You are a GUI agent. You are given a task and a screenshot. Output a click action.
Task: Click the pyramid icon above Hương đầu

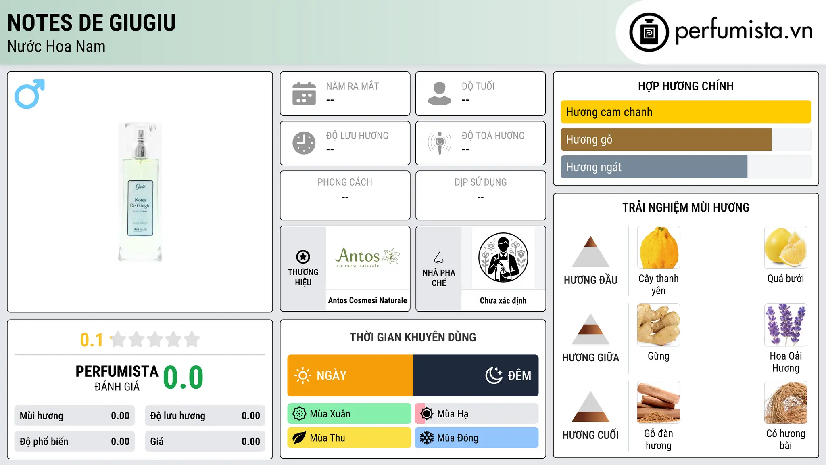coord(590,251)
